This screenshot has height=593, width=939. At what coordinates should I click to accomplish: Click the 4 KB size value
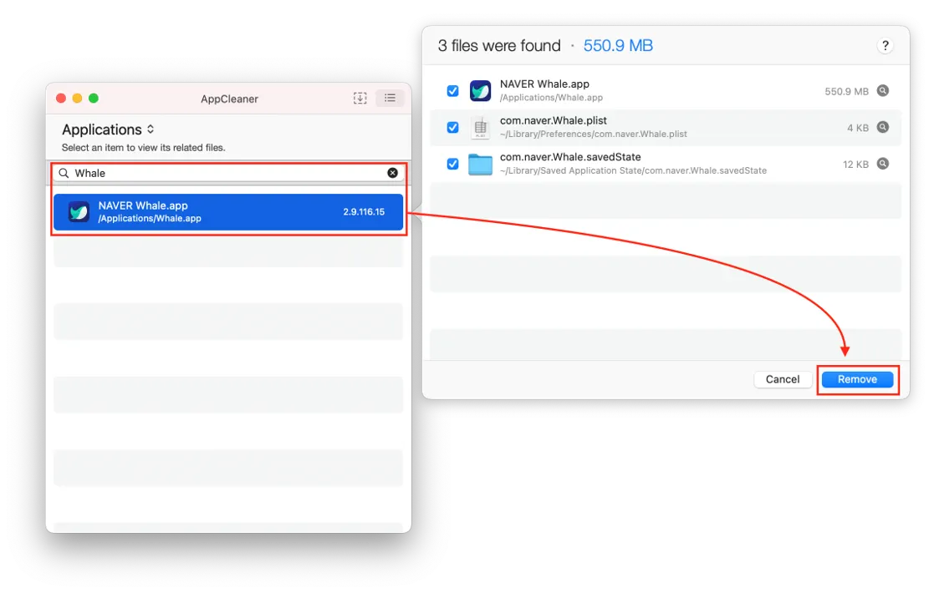858,128
